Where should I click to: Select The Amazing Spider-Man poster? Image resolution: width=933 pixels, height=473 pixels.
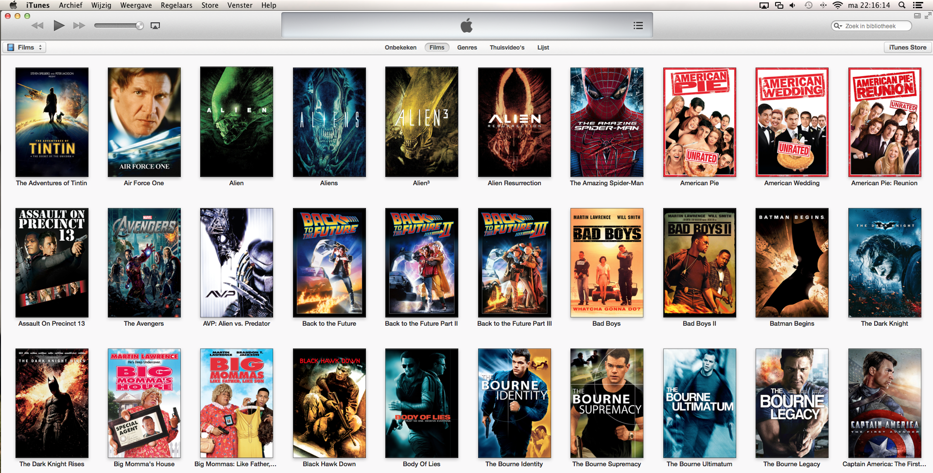(607, 122)
